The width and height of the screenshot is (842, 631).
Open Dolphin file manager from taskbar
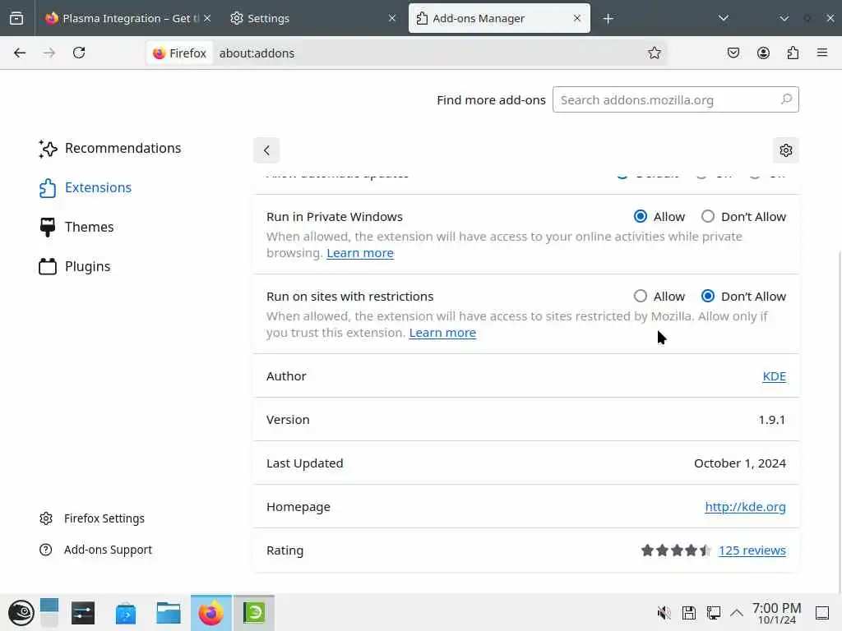(168, 613)
